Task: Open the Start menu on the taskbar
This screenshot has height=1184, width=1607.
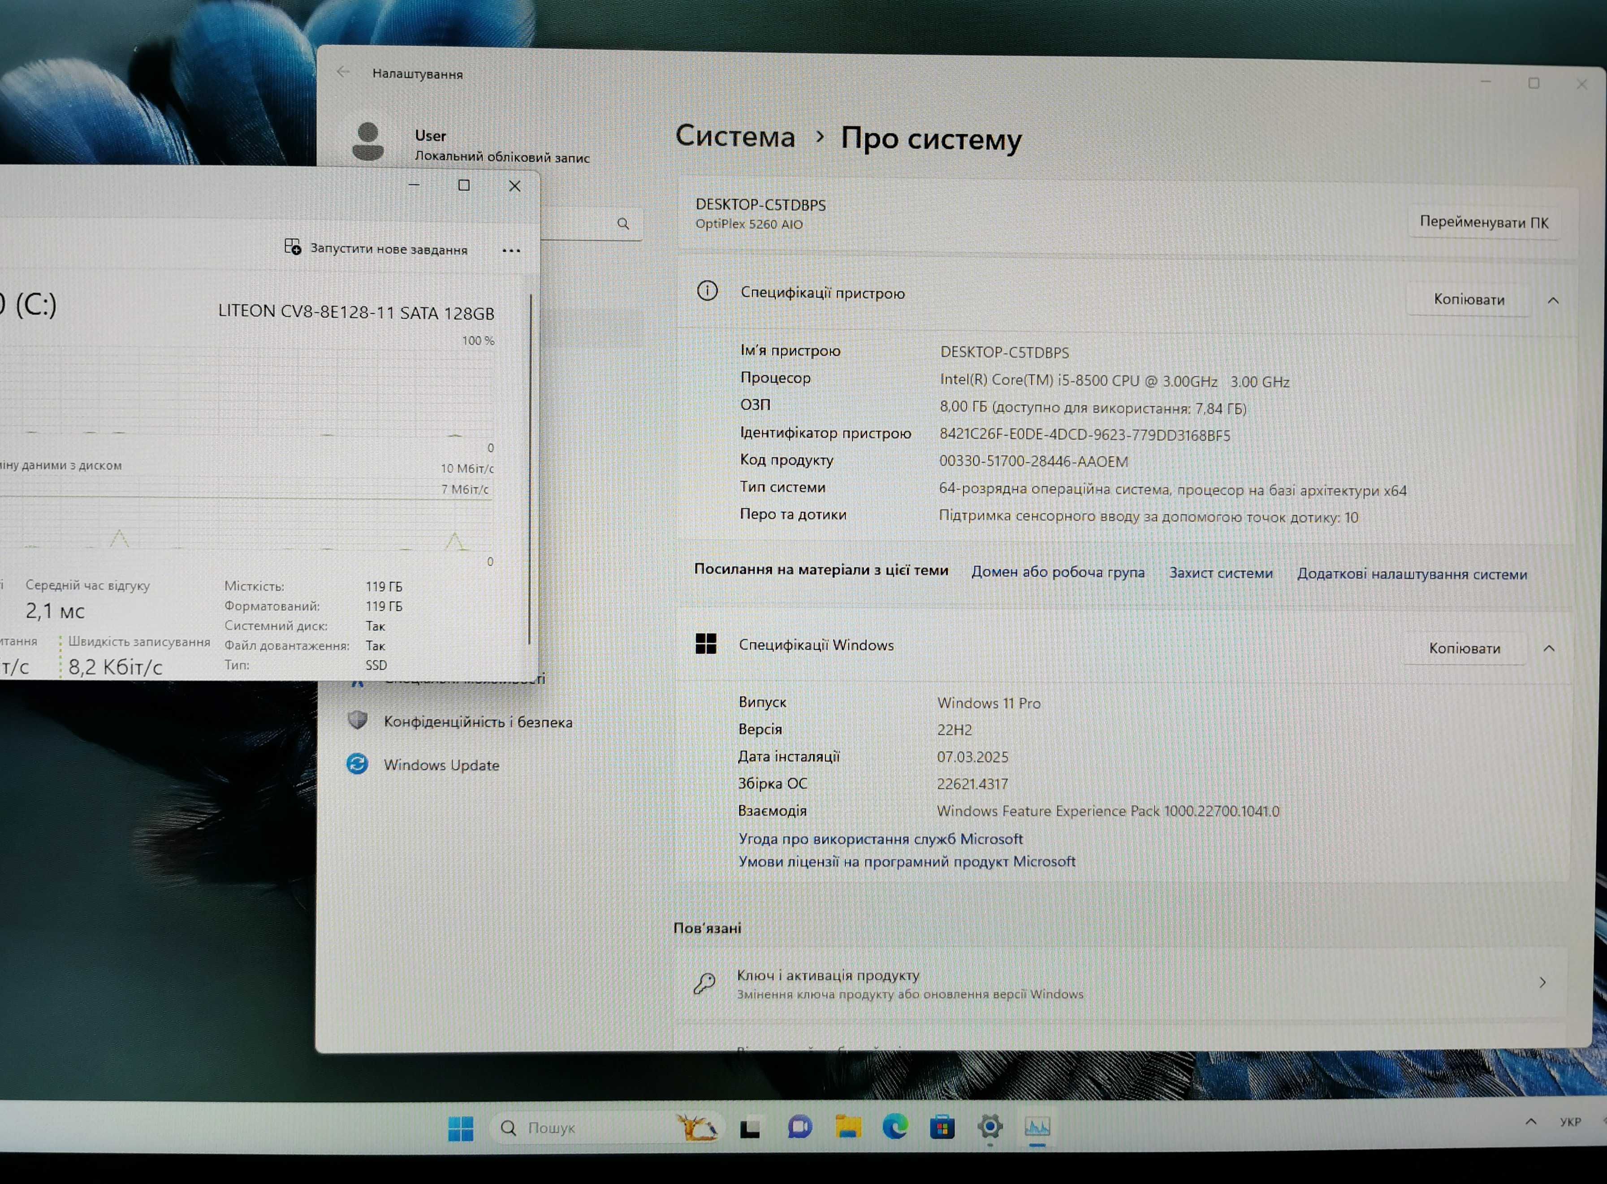Action: point(460,1128)
